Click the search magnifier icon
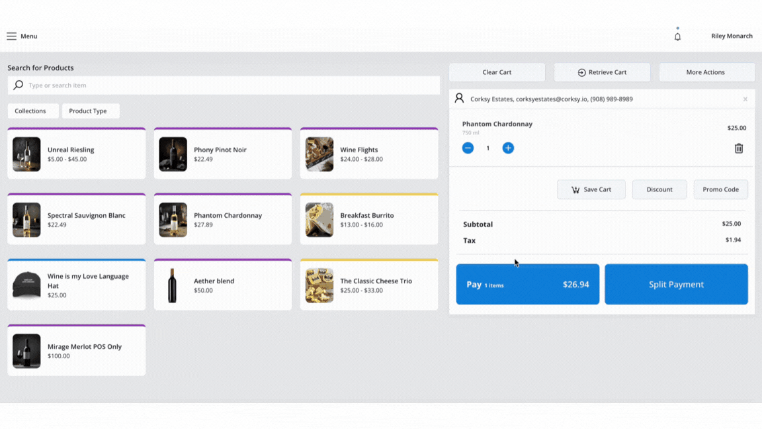This screenshot has width=762, height=429. coord(19,85)
